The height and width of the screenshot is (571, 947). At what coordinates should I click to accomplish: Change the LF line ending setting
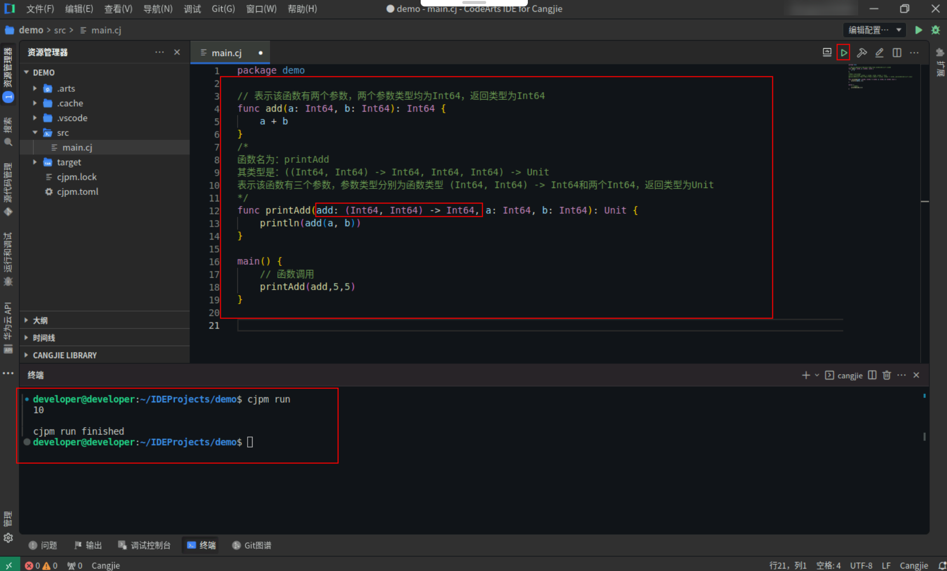click(886, 565)
